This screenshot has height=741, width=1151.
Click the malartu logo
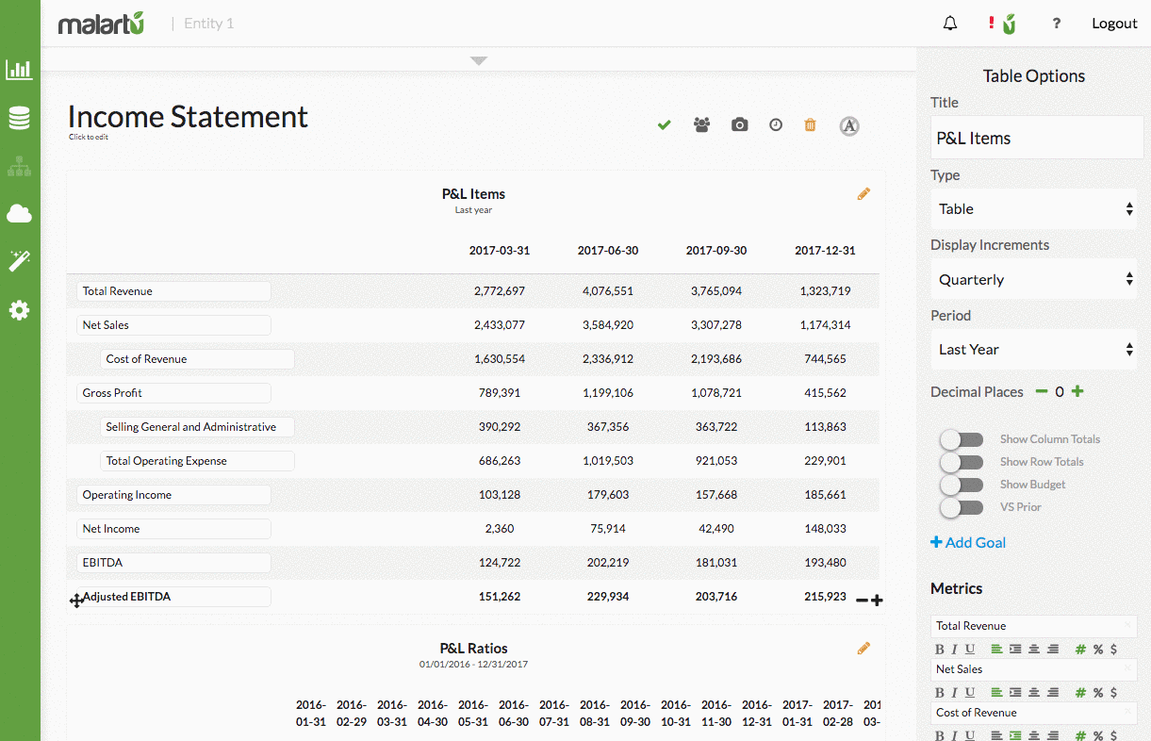[x=101, y=24]
